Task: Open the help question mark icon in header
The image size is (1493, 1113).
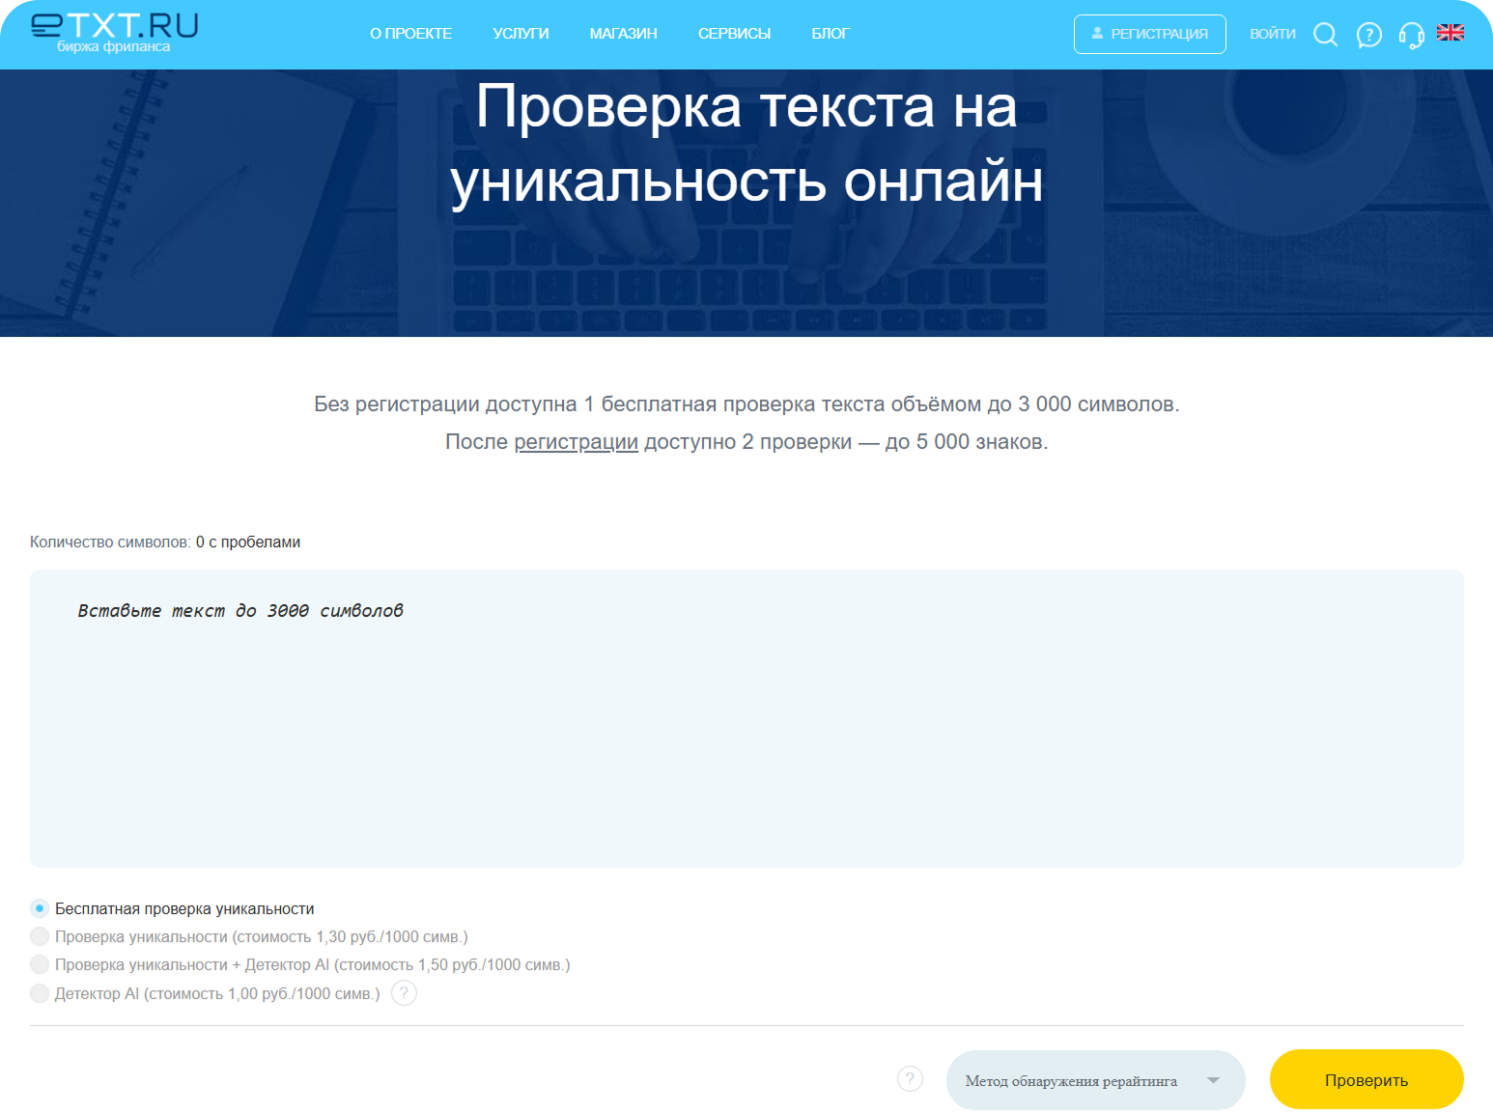Action: (x=1368, y=36)
